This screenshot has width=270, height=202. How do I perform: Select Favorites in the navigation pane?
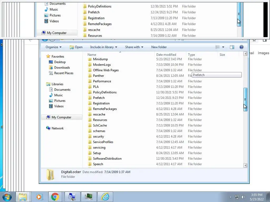click(55, 56)
